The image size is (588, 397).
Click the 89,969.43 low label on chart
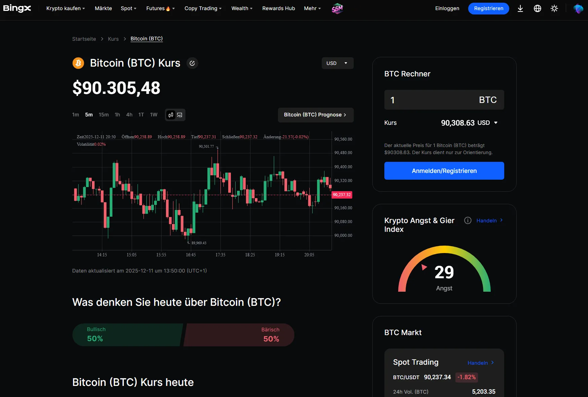coord(199,243)
